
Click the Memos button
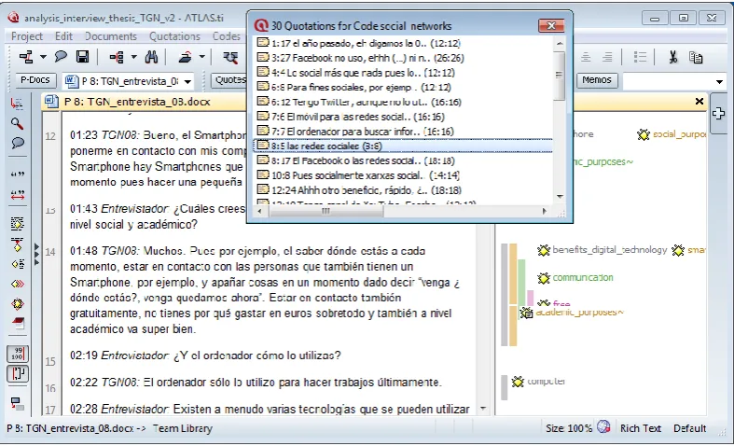(596, 80)
